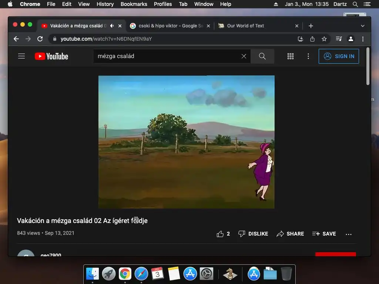Open a new Chrome tab
This screenshot has width=379, height=284.
click(311, 26)
